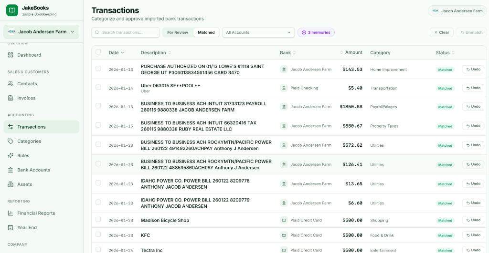Click the Payroll/Wages category cell
This screenshot has width=489, height=253.
click(x=383, y=107)
